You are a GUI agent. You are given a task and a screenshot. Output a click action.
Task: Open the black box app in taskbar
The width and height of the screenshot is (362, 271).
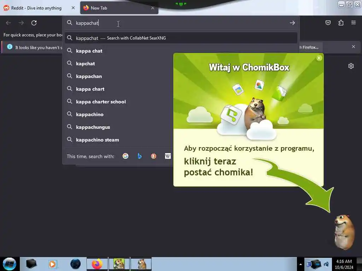31,264
